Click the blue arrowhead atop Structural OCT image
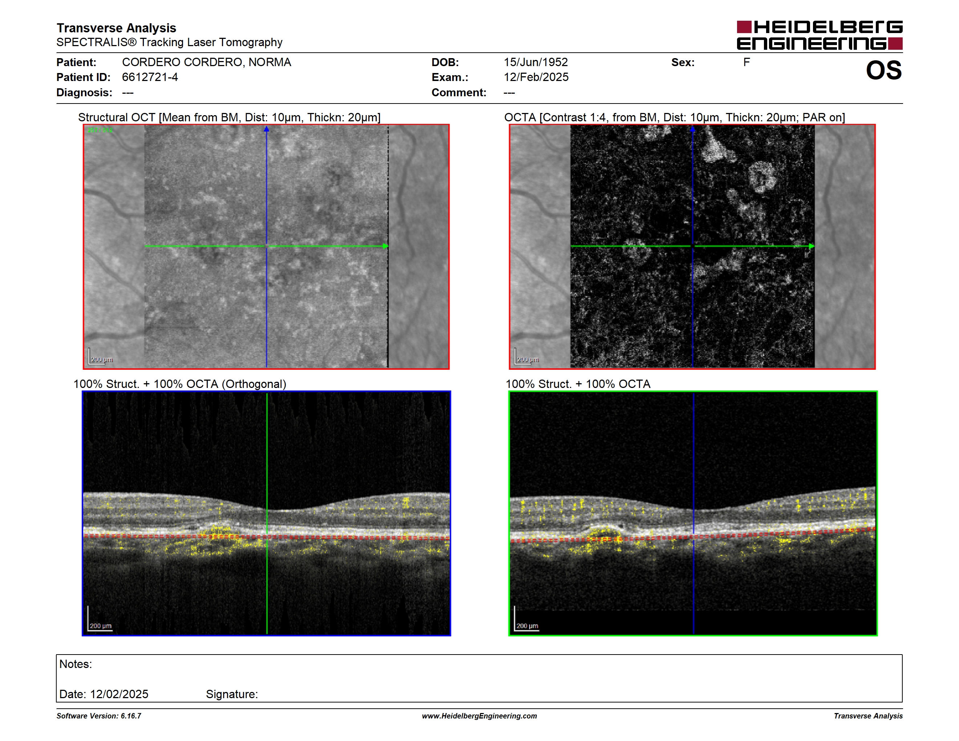This screenshot has width=959, height=741. (266, 129)
